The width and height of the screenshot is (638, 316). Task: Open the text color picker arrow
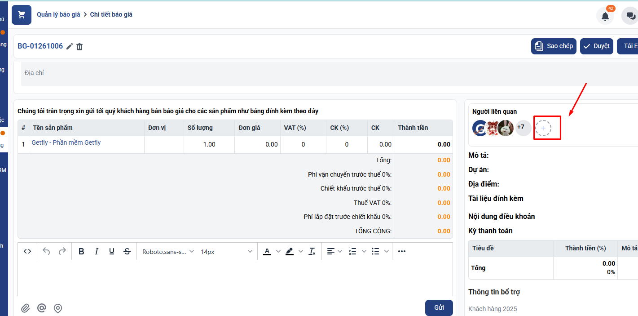278,251
